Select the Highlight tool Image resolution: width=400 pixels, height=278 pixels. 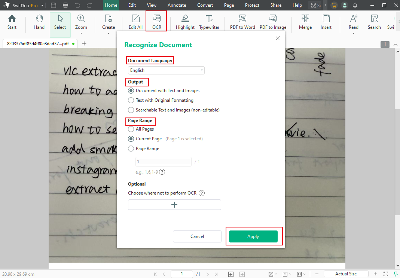(185, 22)
